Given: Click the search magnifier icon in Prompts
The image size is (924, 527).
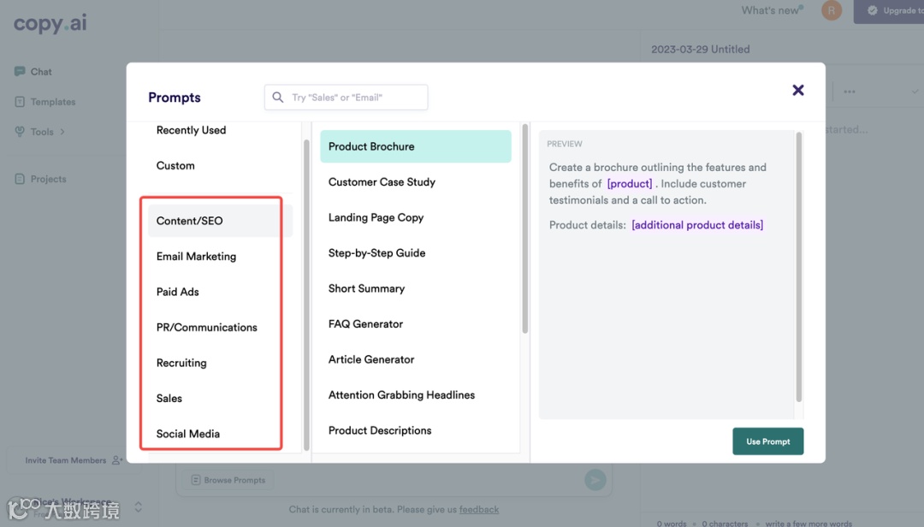Looking at the screenshot, I should click(x=277, y=98).
